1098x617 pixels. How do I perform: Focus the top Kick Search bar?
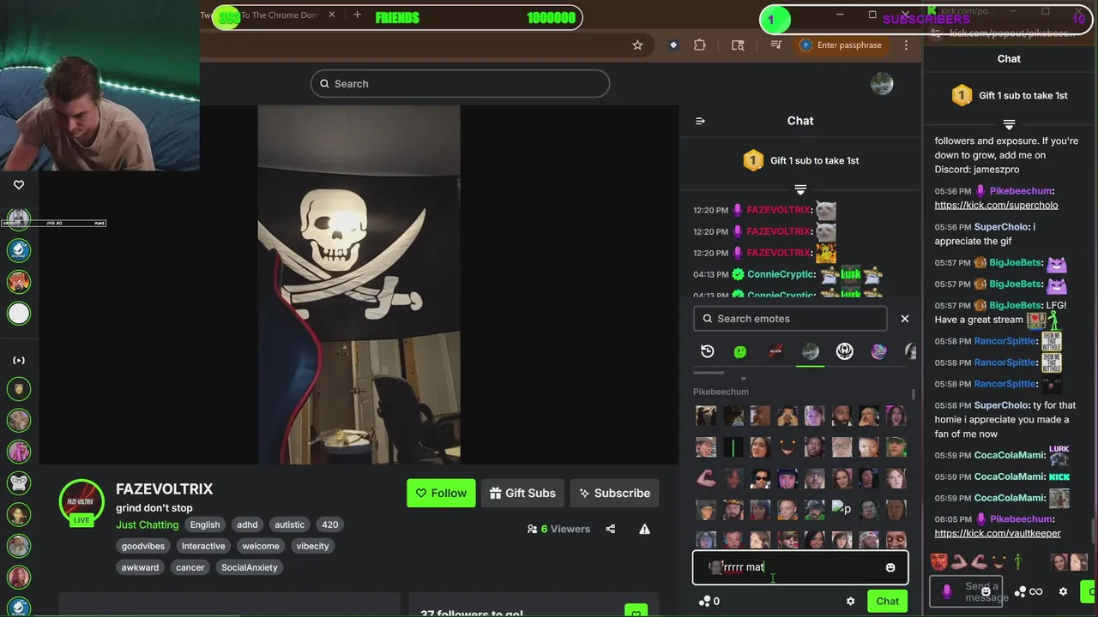(460, 84)
